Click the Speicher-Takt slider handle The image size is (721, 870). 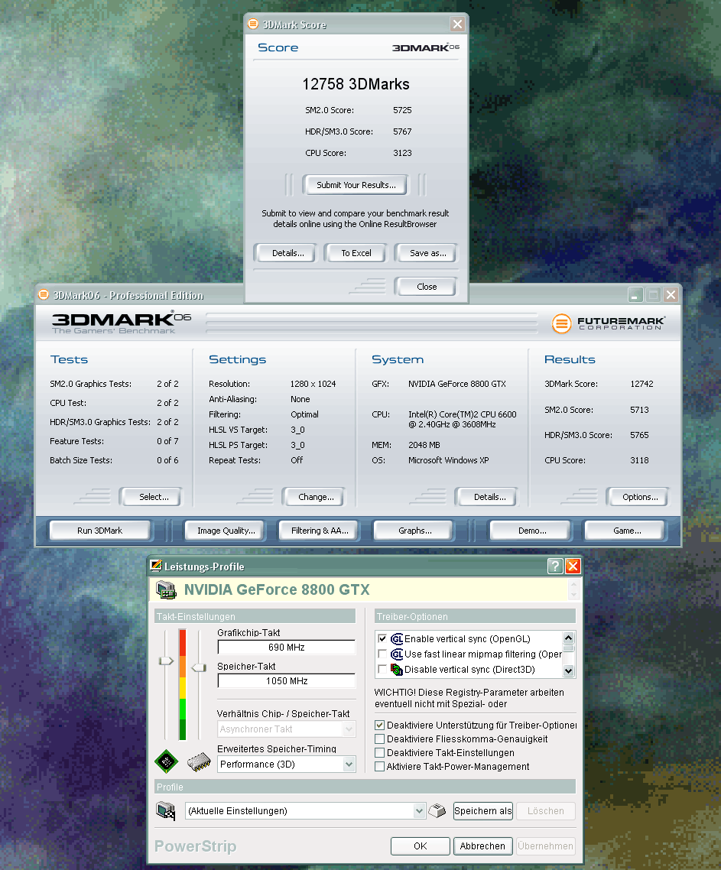tap(199, 668)
